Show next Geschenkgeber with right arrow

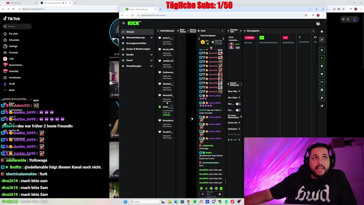tap(223, 39)
